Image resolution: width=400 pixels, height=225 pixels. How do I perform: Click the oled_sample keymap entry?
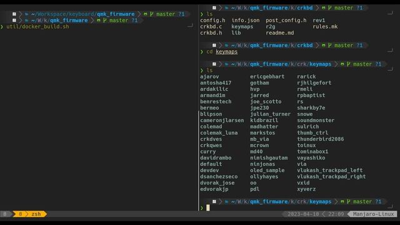pyautogui.click(x=267, y=171)
